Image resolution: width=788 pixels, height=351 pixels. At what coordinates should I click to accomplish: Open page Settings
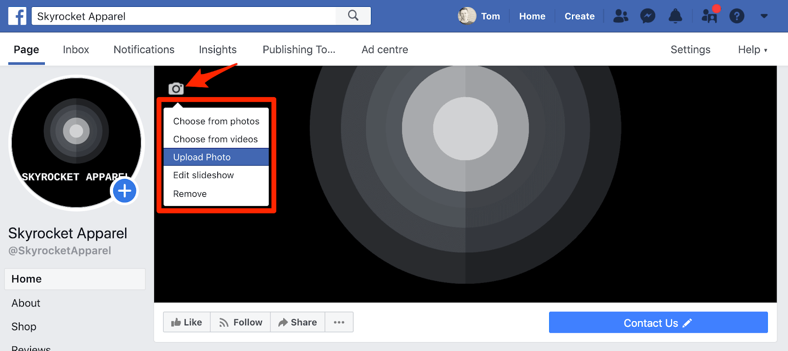click(690, 49)
